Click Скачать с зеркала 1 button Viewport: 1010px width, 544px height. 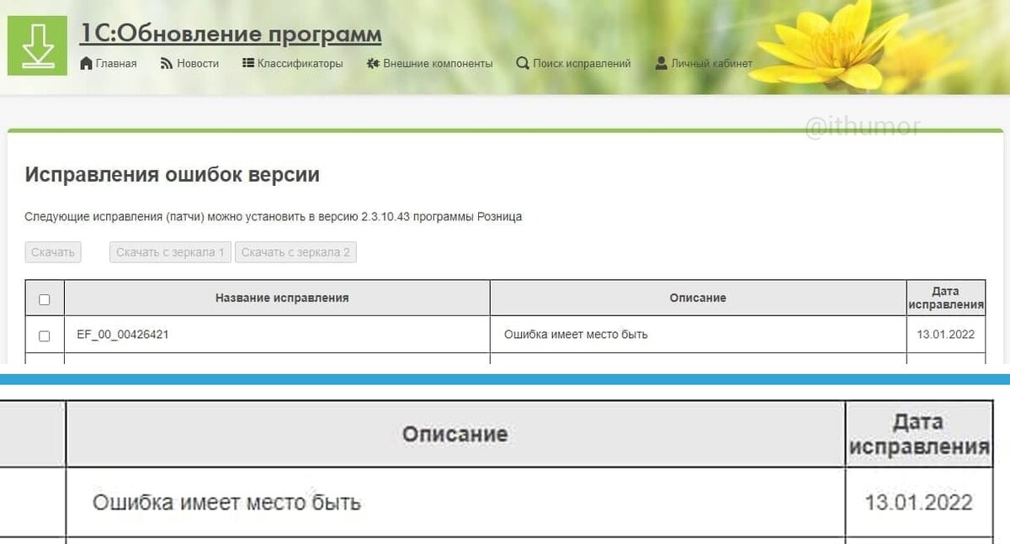pos(170,252)
